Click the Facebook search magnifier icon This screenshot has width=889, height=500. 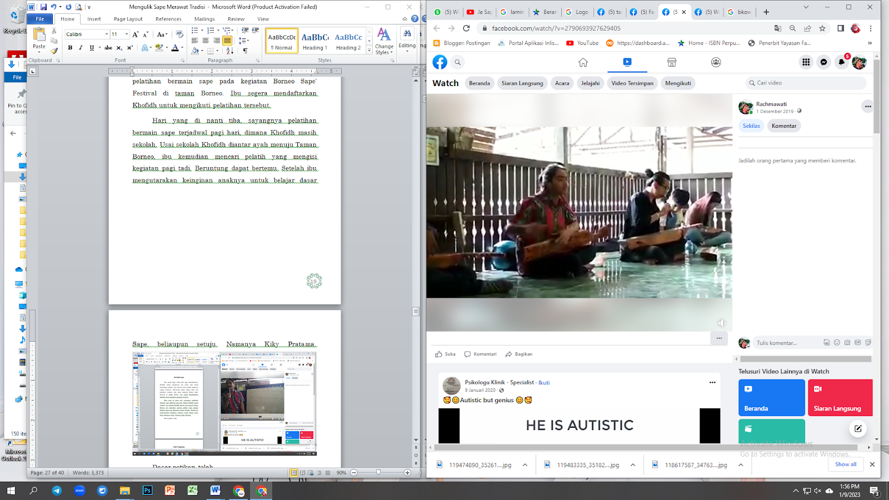pyautogui.click(x=458, y=62)
